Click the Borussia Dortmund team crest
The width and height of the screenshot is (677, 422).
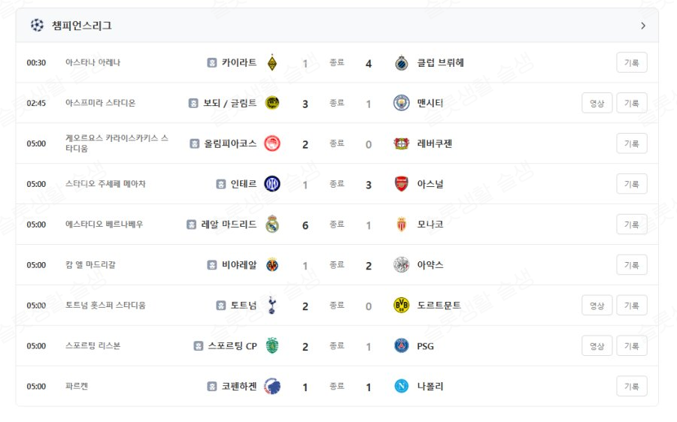coord(402,306)
